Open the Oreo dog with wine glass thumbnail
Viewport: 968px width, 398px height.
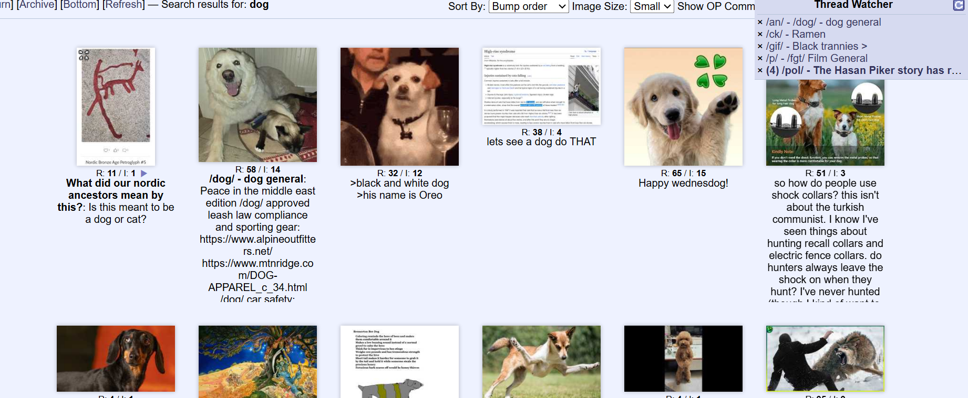pos(399,107)
